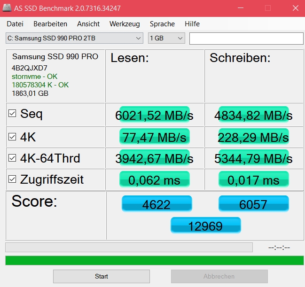Click the Schreiben: column header

point(240,58)
